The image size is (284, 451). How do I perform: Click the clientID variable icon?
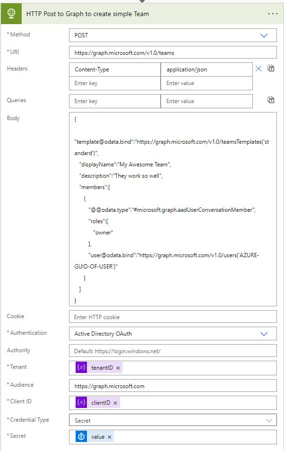pyautogui.click(x=81, y=402)
